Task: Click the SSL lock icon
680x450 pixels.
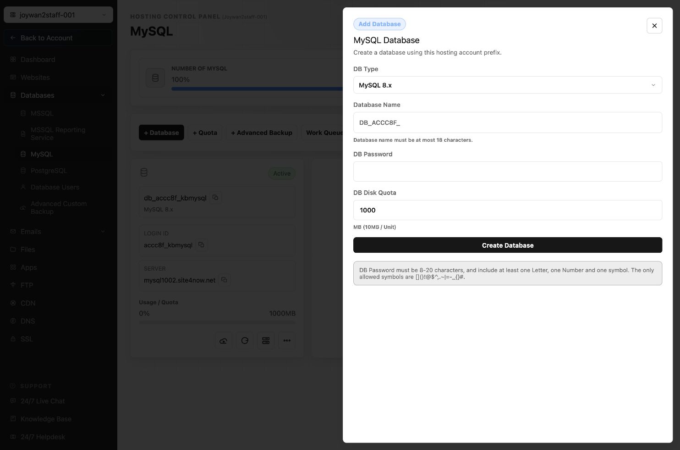Action: coord(13,339)
